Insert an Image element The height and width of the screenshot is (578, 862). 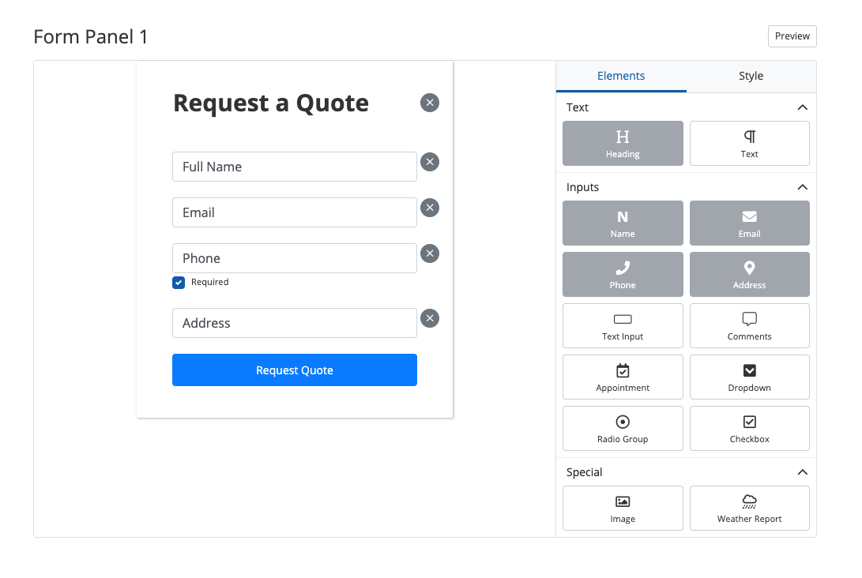pyautogui.click(x=623, y=508)
